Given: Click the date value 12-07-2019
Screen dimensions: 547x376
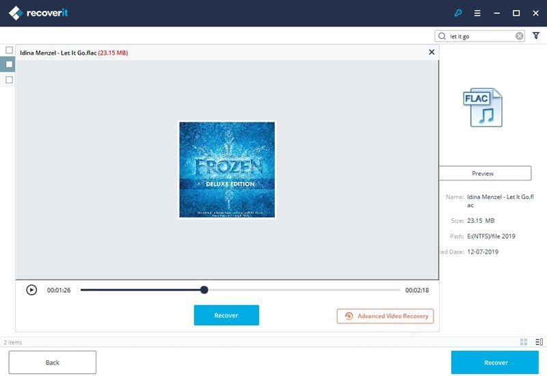Looking at the screenshot, I should point(483,252).
